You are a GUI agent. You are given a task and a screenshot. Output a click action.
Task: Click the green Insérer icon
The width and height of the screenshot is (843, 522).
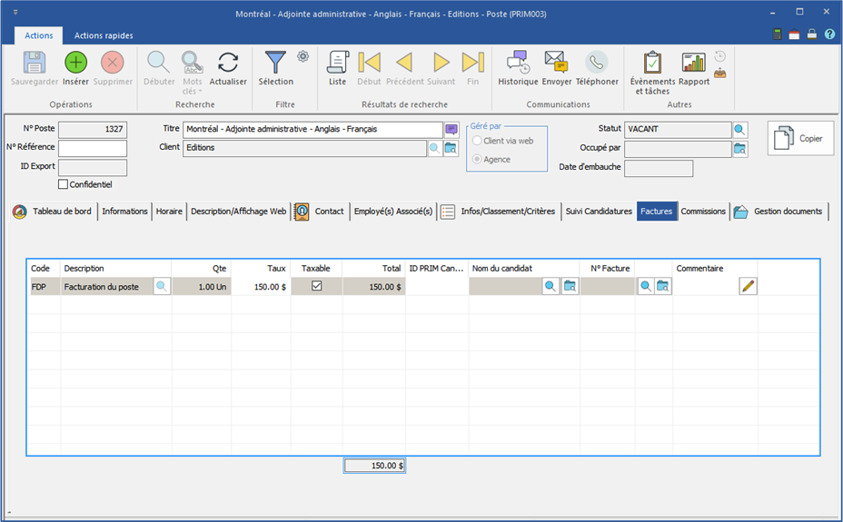click(x=75, y=63)
